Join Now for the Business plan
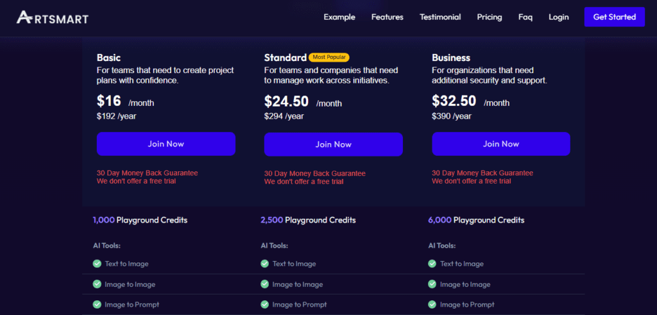This screenshot has height=315, width=657. [x=500, y=144]
